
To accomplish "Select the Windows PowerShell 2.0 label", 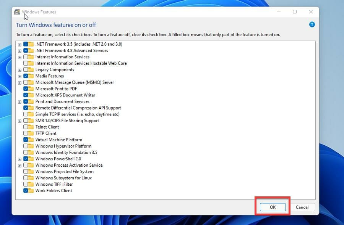I will tap(58, 159).
